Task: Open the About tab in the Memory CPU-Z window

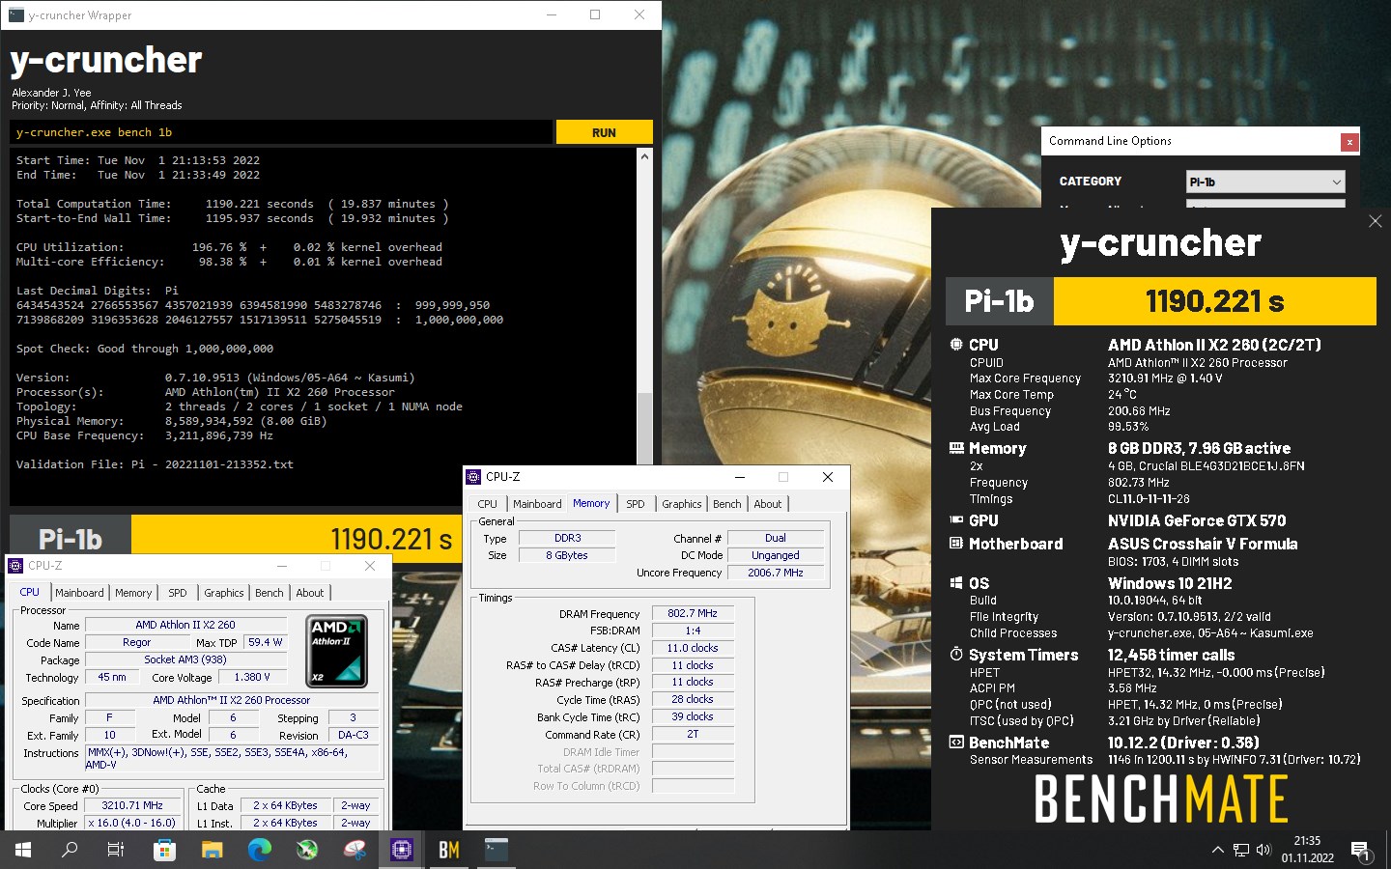Action: click(x=768, y=504)
